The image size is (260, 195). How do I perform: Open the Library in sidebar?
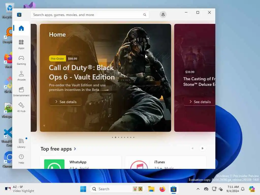tap(21, 143)
